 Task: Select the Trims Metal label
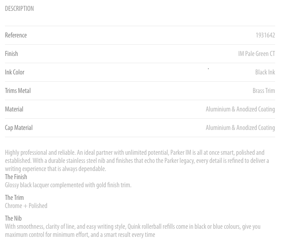coord(18,91)
